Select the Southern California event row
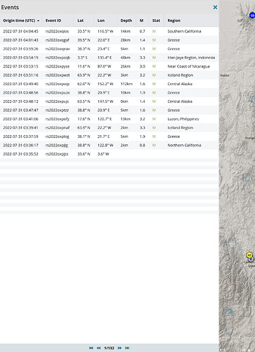255x352 pixels. (x=109, y=31)
